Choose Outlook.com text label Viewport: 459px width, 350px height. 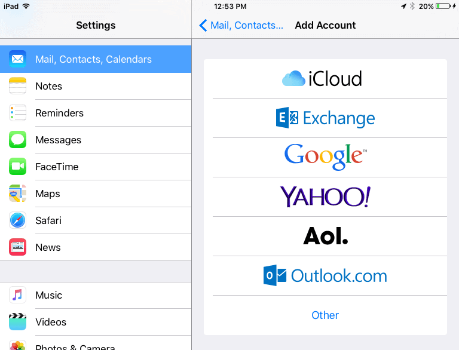339,276
